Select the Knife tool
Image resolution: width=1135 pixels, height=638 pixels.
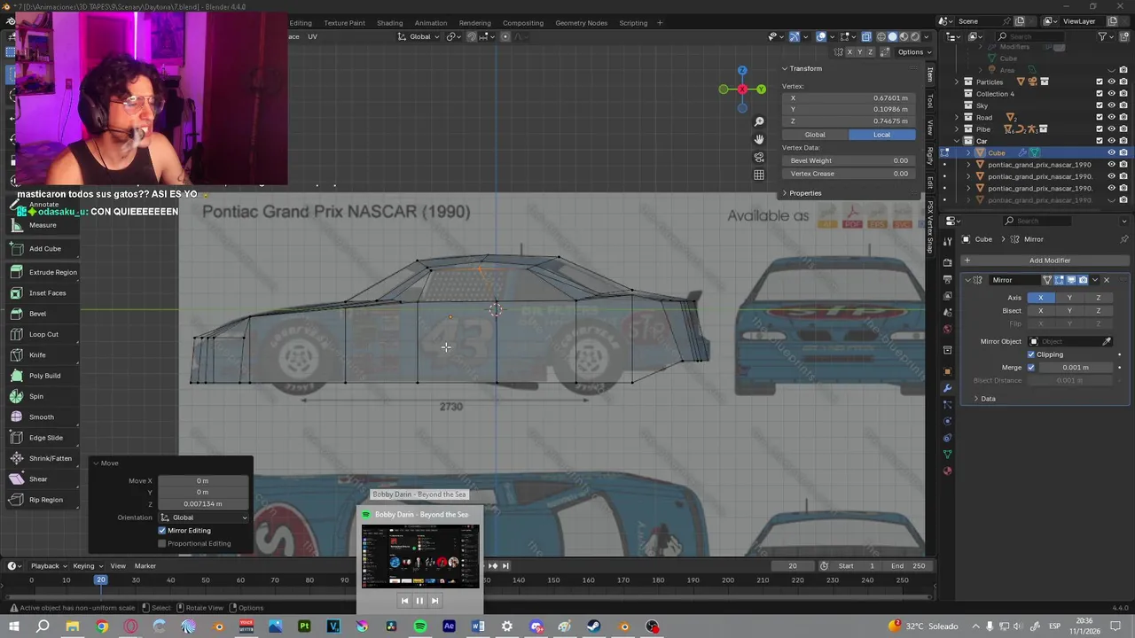pos(37,354)
